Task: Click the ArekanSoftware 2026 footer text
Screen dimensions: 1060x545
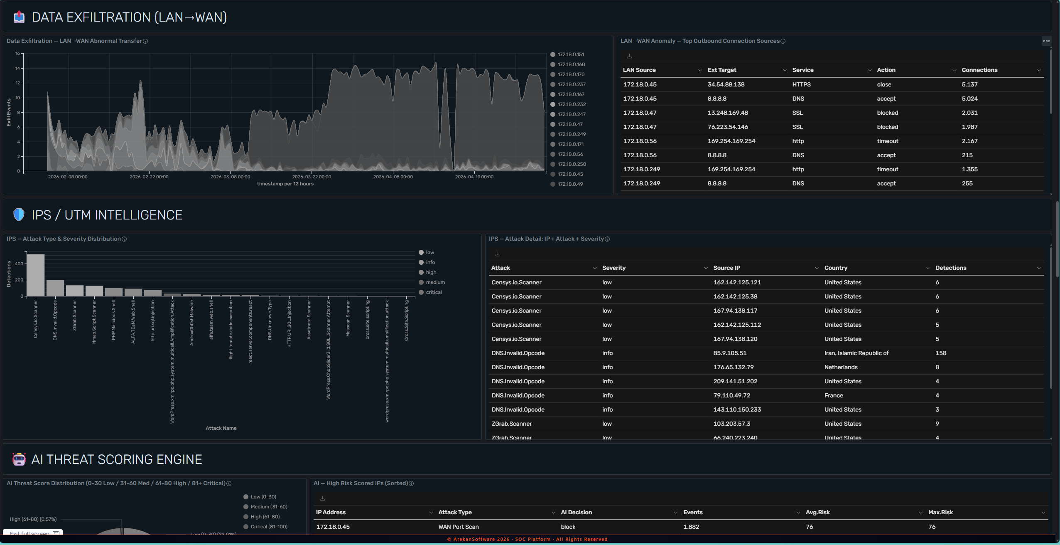Action: [527, 539]
